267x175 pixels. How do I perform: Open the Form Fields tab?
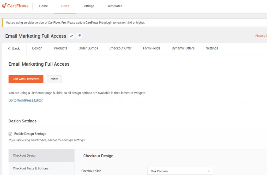pyautogui.click(x=151, y=48)
